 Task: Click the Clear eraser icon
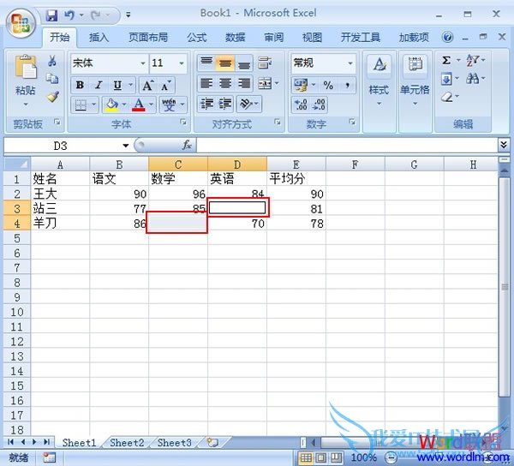447,97
